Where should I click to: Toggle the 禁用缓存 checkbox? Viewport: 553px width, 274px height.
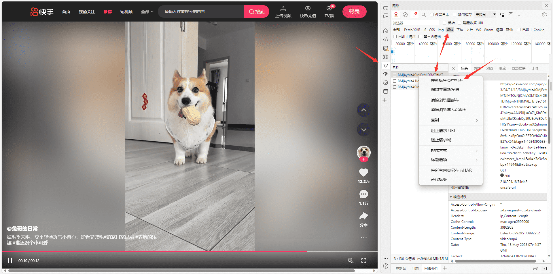[x=454, y=15]
